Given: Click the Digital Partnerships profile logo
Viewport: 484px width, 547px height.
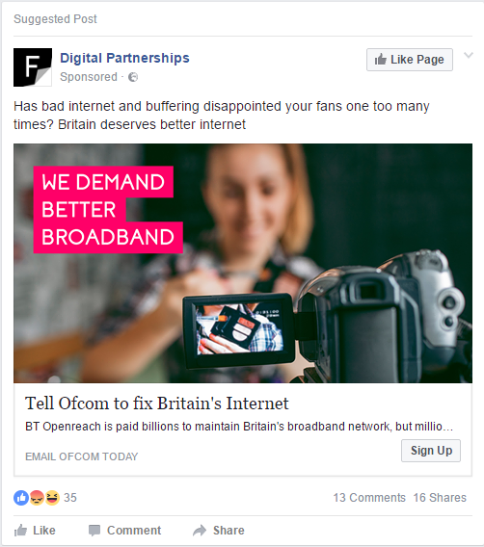Looking at the screenshot, I should coord(33,67).
